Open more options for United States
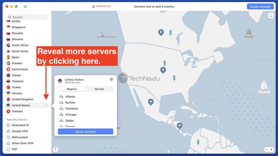This screenshot has height=156, width=278. coord(46,105)
